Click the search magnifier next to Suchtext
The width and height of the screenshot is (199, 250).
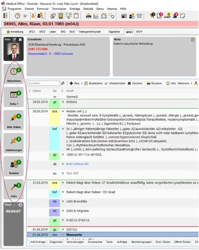pyautogui.click(x=63, y=83)
